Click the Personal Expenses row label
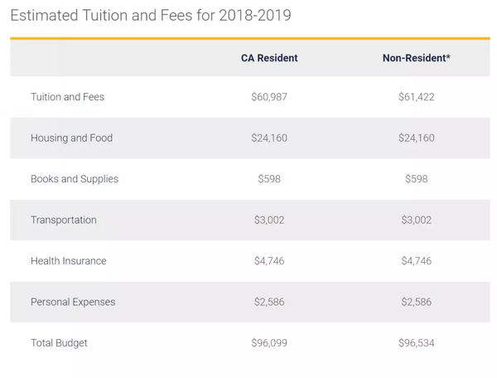 (73, 302)
